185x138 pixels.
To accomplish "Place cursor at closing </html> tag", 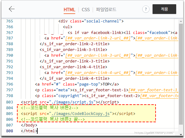I will point(29,131).
